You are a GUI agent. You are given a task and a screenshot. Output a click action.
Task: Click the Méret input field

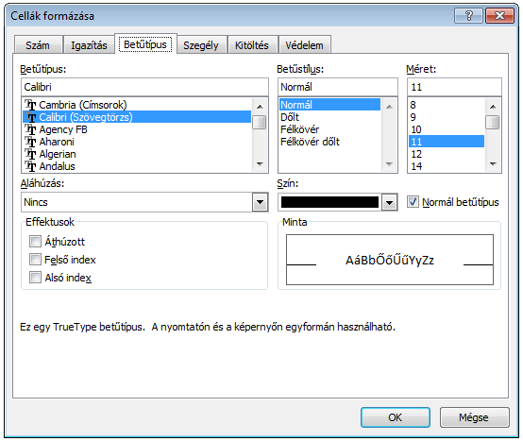(454, 87)
